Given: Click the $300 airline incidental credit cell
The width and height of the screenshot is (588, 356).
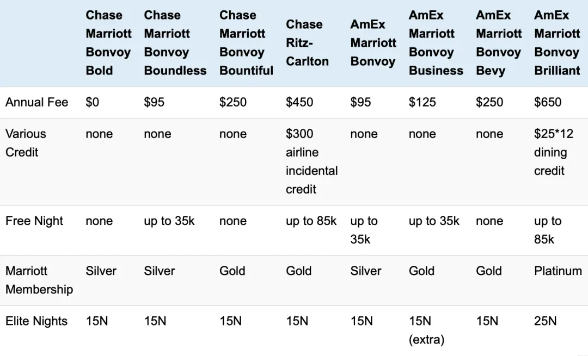Looking at the screenshot, I should pos(311,161).
